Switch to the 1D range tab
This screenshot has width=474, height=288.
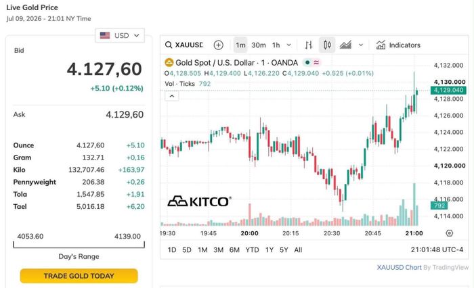click(x=172, y=250)
